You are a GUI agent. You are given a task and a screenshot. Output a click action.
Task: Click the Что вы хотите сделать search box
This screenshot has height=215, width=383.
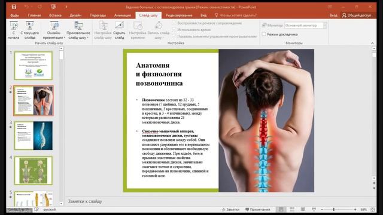coord(236,15)
